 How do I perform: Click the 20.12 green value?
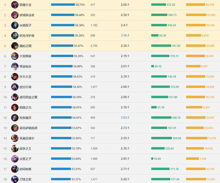point(158,66)
